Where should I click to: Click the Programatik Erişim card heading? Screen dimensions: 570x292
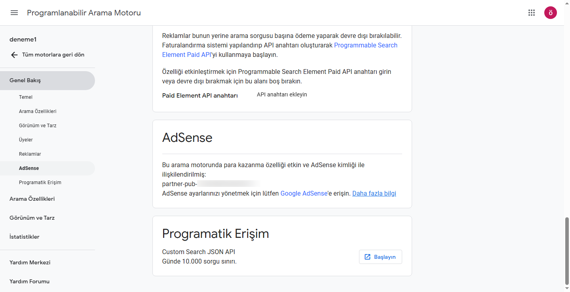216,234
